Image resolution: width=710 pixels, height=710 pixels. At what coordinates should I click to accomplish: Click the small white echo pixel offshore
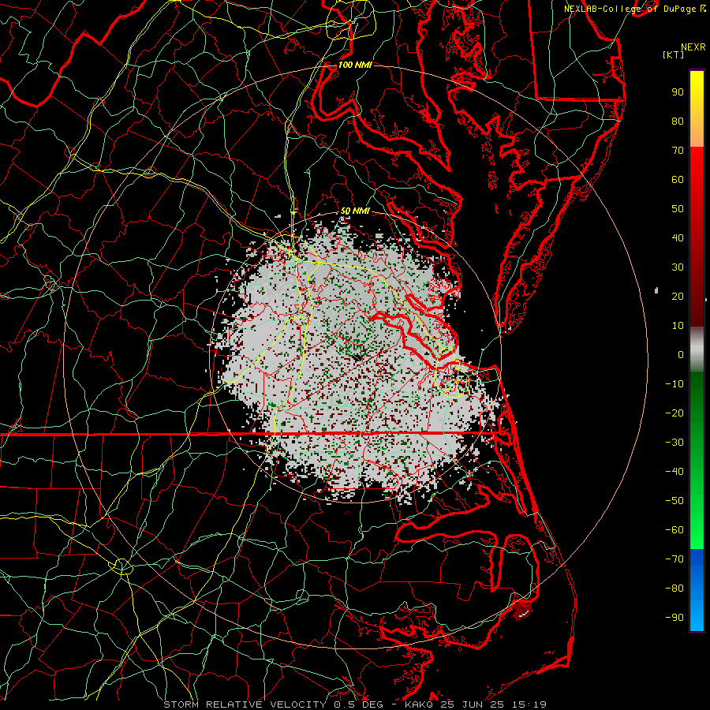(x=656, y=290)
